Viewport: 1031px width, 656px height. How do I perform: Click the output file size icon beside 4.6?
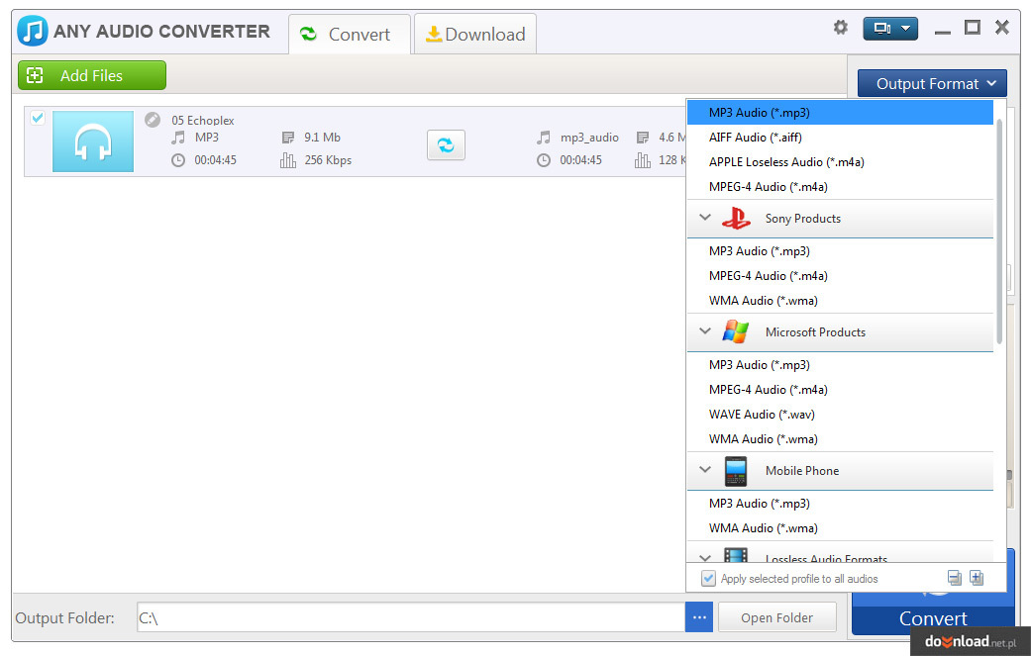(643, 138)
